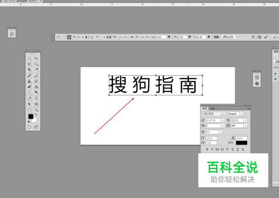Select the Healing Brush tool
Screen dimensions: 279x198
29,76
